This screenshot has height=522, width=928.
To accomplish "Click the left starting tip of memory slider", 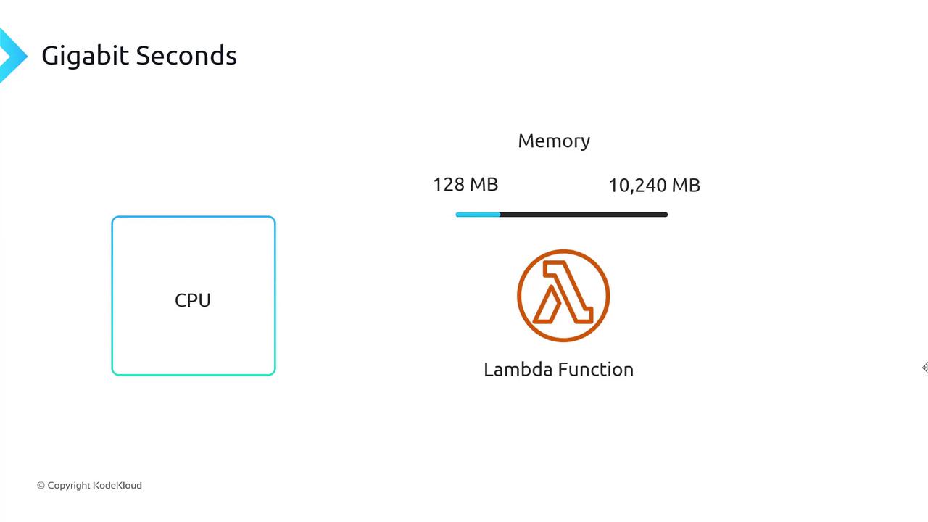I will coord(457,215).
